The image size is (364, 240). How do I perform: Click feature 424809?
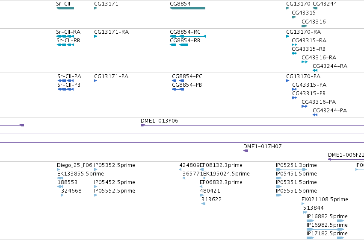point(181,170)
